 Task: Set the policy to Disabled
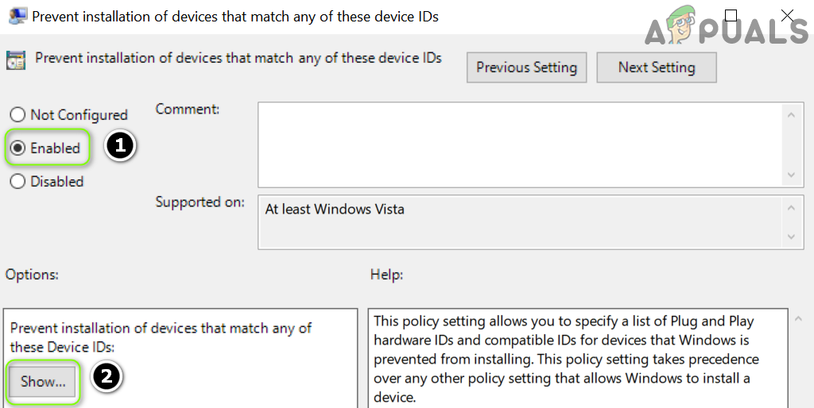17,182
